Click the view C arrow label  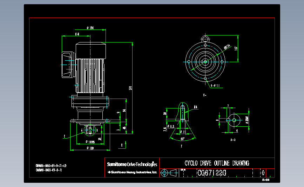[x=122, y=145]
